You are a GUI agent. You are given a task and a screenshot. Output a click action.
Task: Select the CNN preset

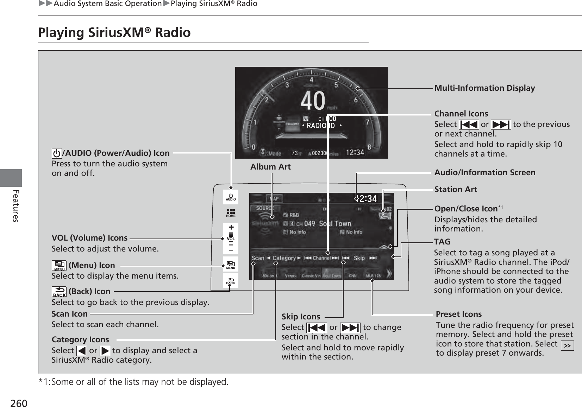click(353, 276)
